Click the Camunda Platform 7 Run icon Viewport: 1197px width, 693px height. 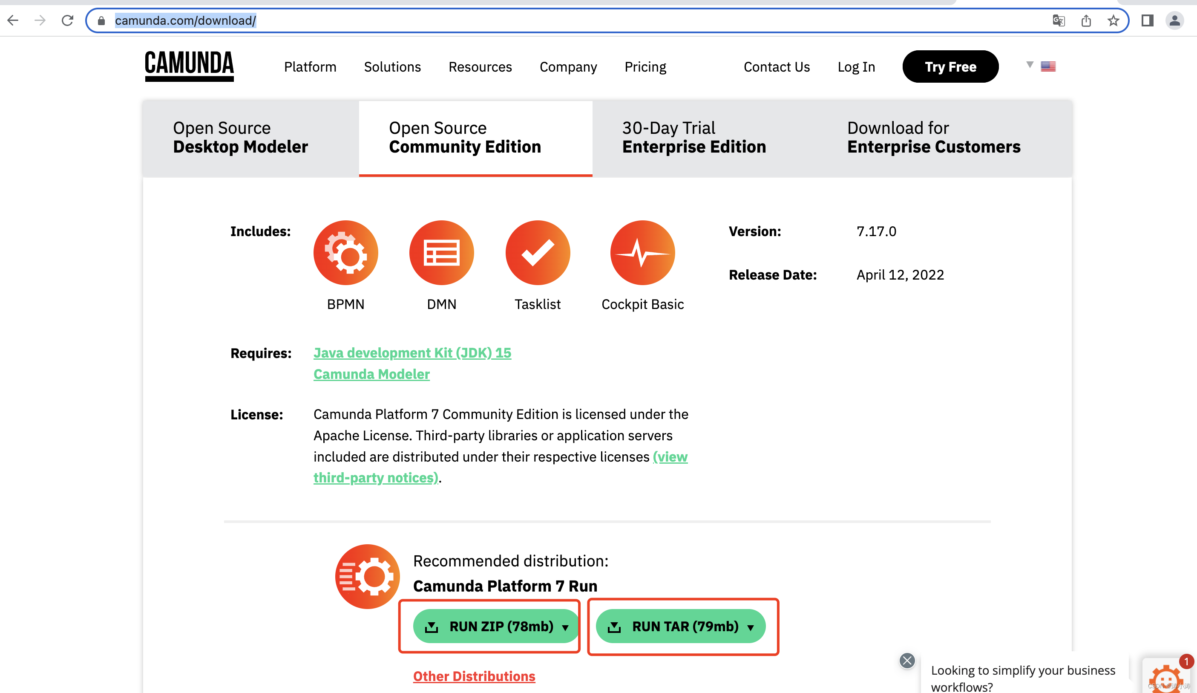(x=367, y=577)
